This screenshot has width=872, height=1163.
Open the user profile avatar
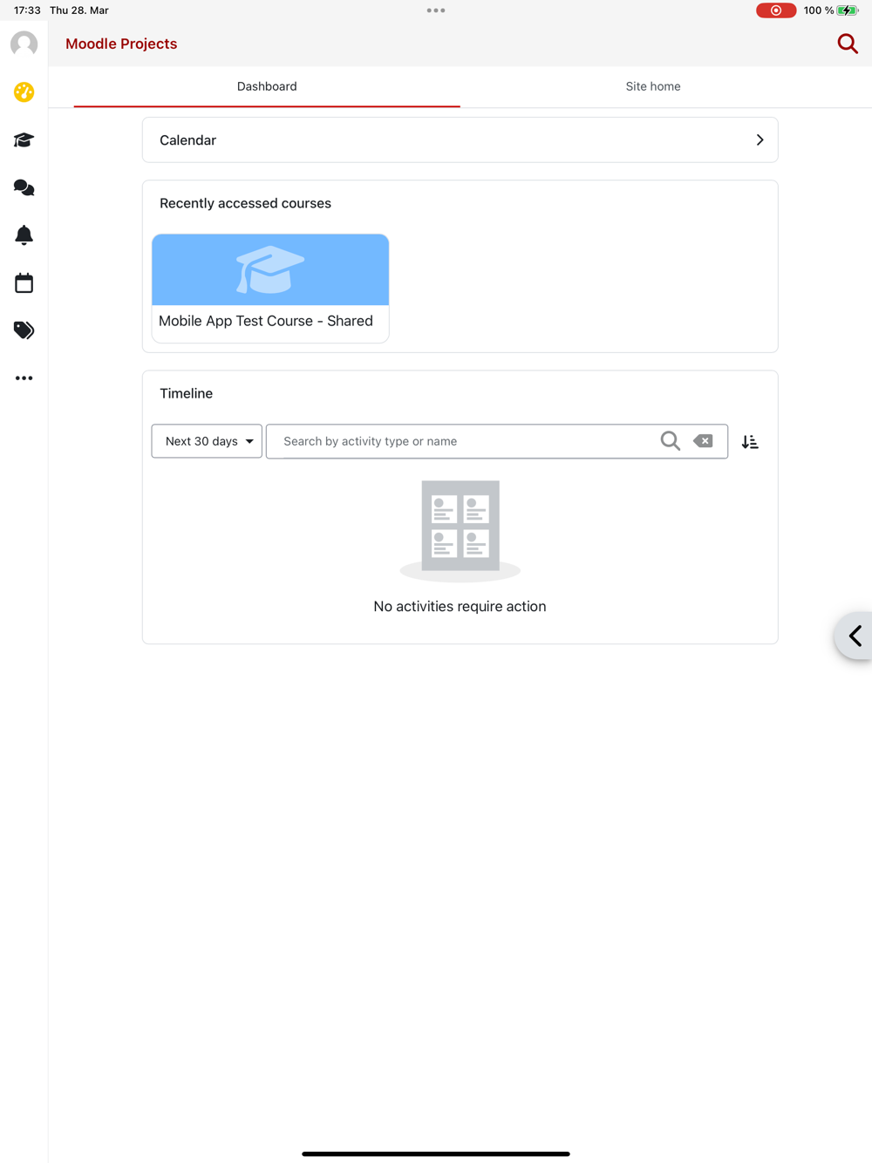point(24,44)
